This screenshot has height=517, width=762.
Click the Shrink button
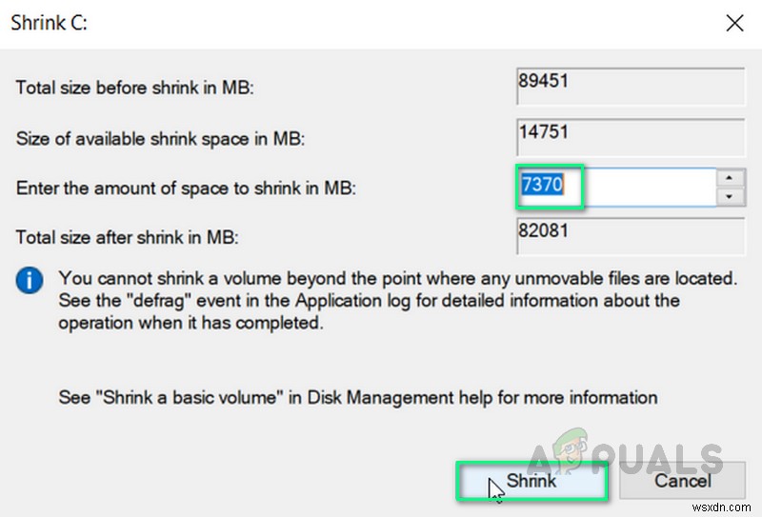coord(531,481)
